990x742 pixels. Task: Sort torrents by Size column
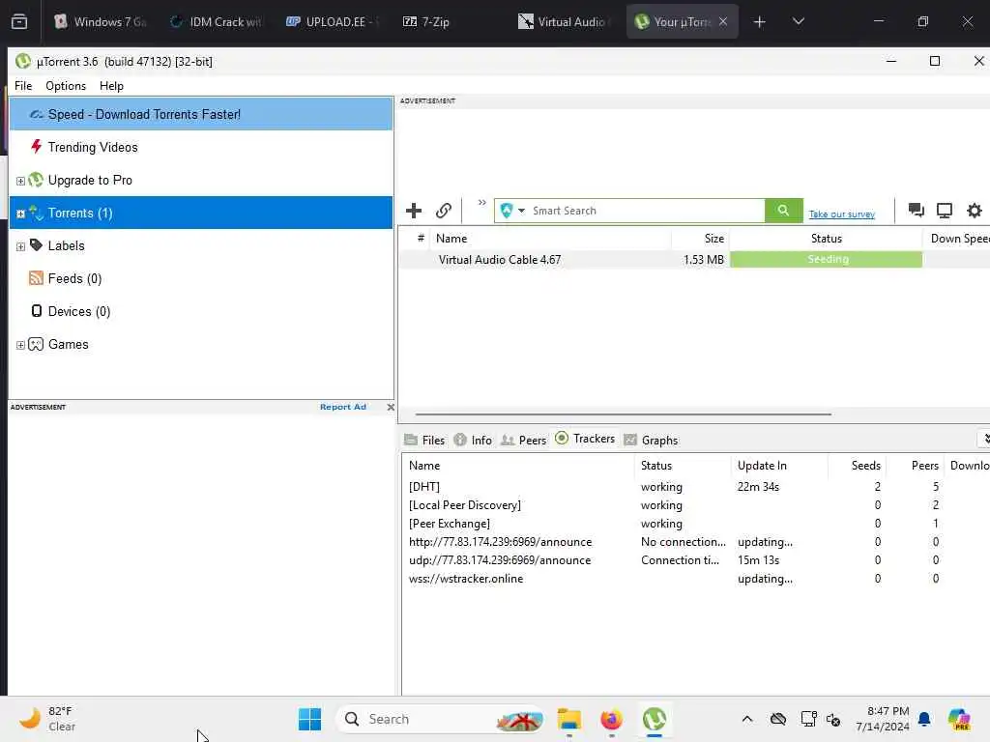tap(700, 239)
